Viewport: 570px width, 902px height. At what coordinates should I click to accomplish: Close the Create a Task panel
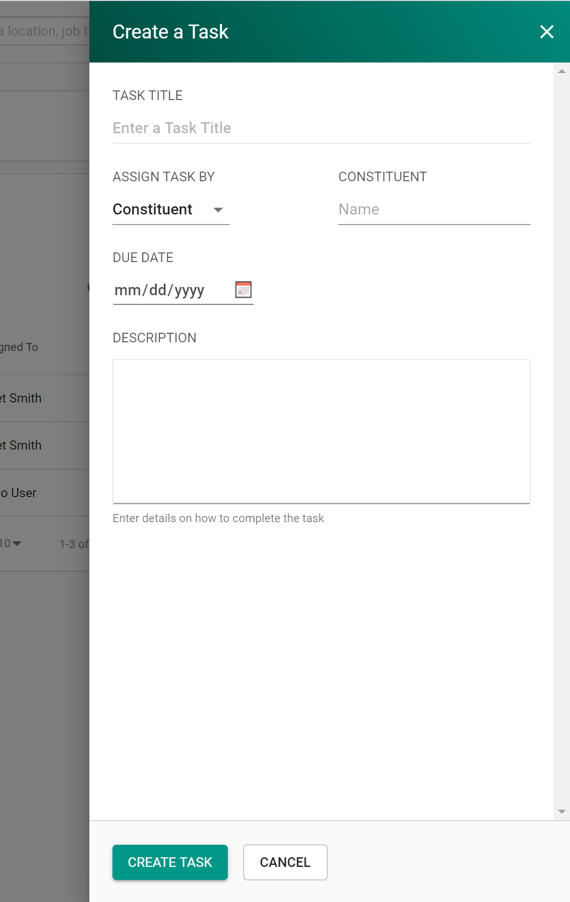click(546, 32)
